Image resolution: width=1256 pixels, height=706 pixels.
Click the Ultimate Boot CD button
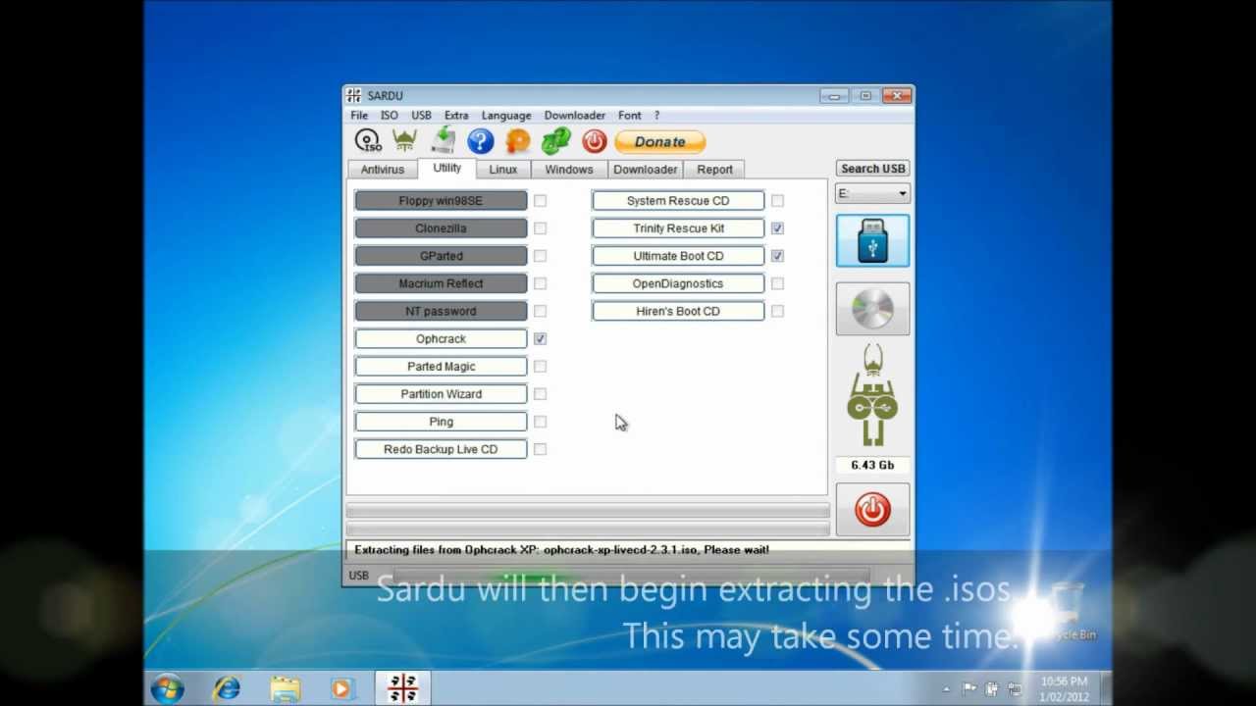click(678, 255)
